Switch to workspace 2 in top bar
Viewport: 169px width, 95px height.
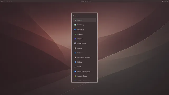pyautogui.click(x=6, y=1)
